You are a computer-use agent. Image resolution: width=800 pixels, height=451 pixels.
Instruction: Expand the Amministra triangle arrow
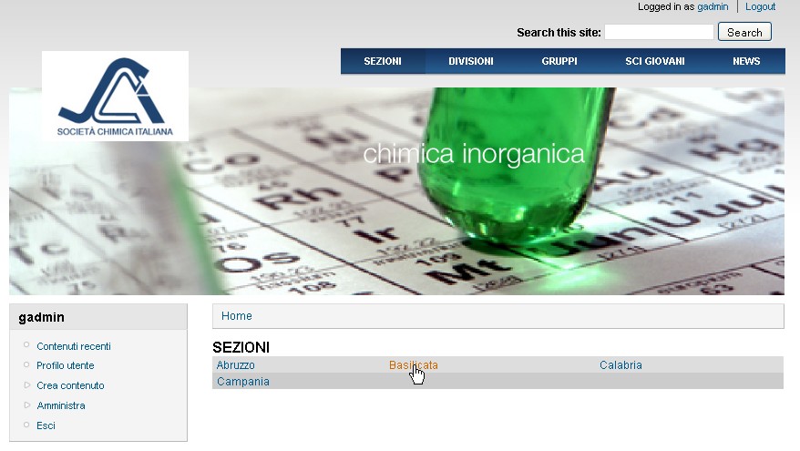point(27,405)
